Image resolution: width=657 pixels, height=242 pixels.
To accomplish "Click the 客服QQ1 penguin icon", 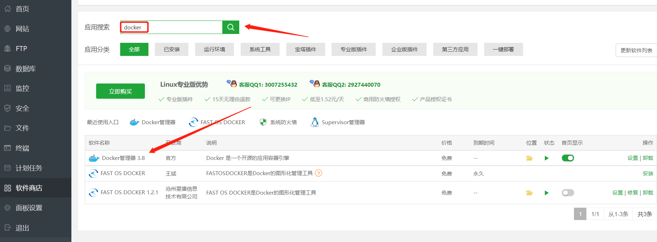I will 232,83.
